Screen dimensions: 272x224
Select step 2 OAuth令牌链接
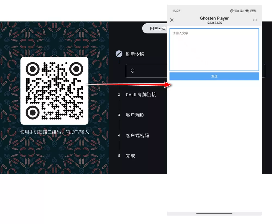(x=141, y=95)
